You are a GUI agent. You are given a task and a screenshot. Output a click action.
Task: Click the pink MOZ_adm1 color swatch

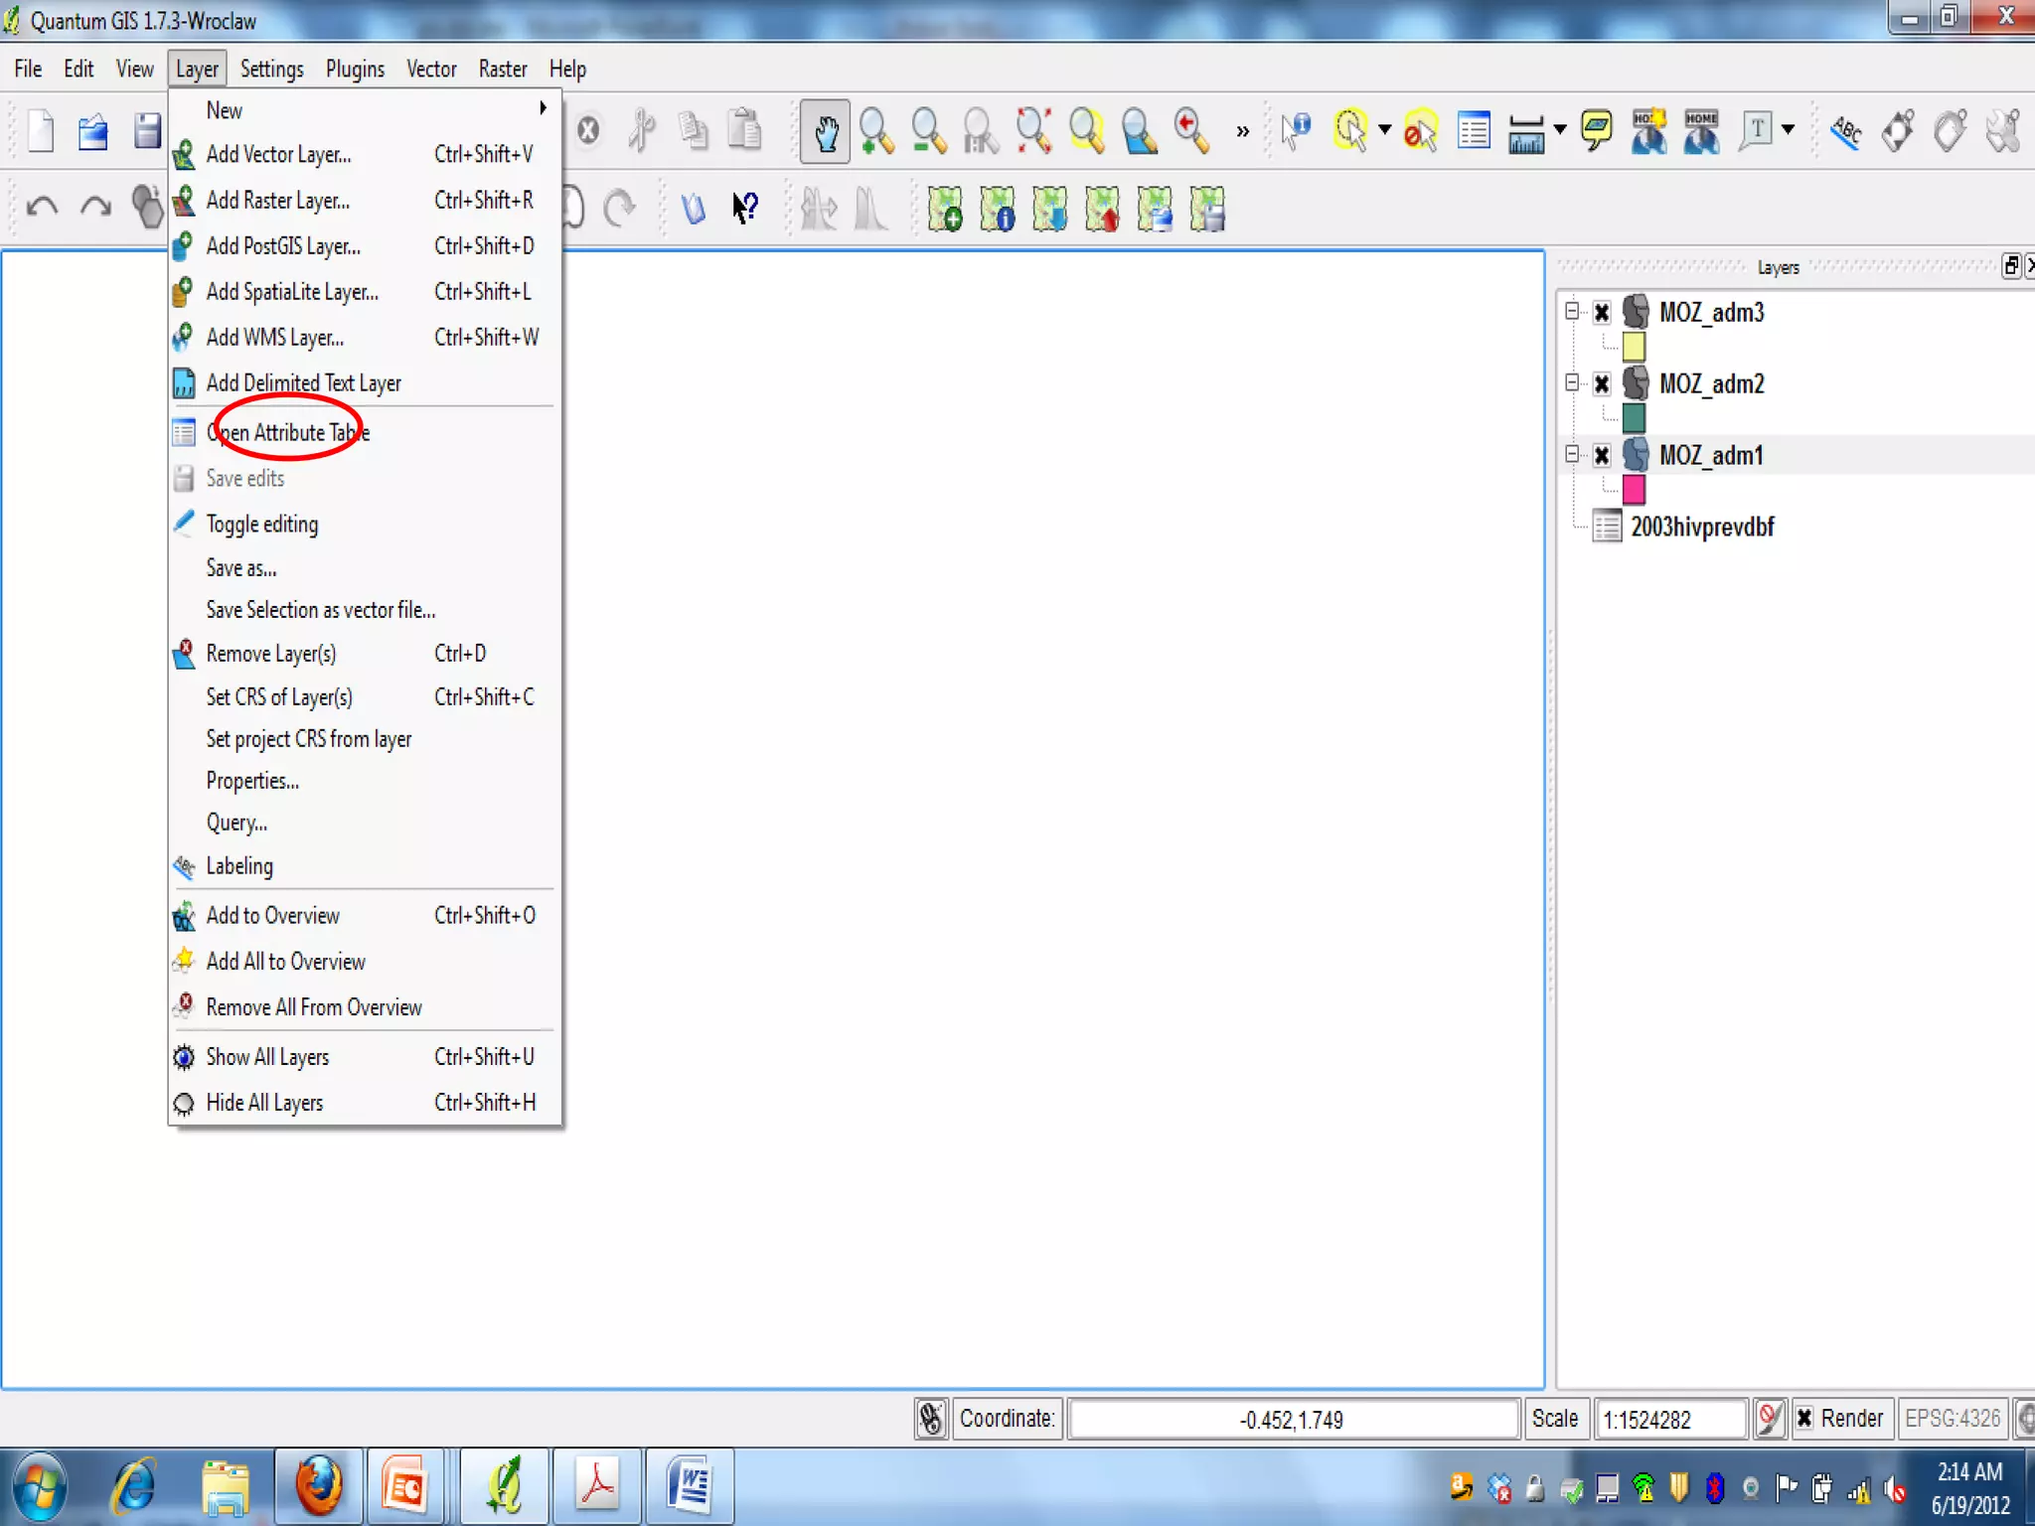(x=1634, y=489)
